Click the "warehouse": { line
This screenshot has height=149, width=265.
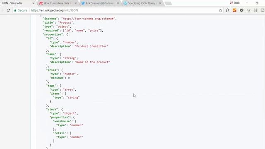point(65,121)
